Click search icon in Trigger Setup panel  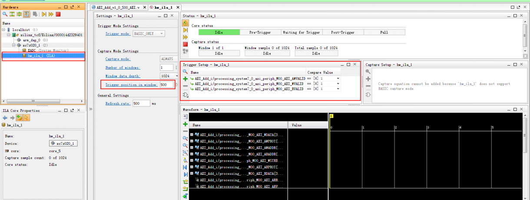coord(185,72)
